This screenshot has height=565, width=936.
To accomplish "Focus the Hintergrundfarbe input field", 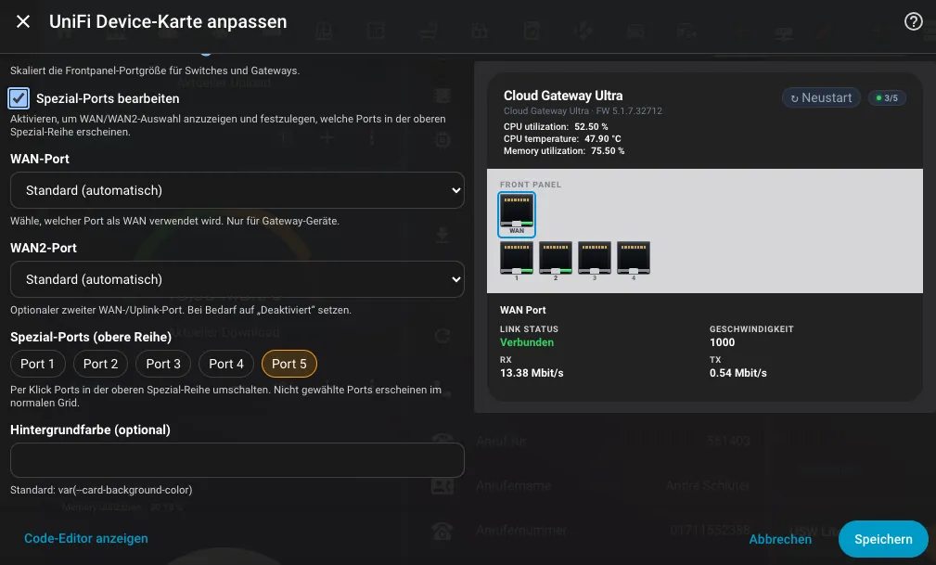I will [x=237, y=460].
